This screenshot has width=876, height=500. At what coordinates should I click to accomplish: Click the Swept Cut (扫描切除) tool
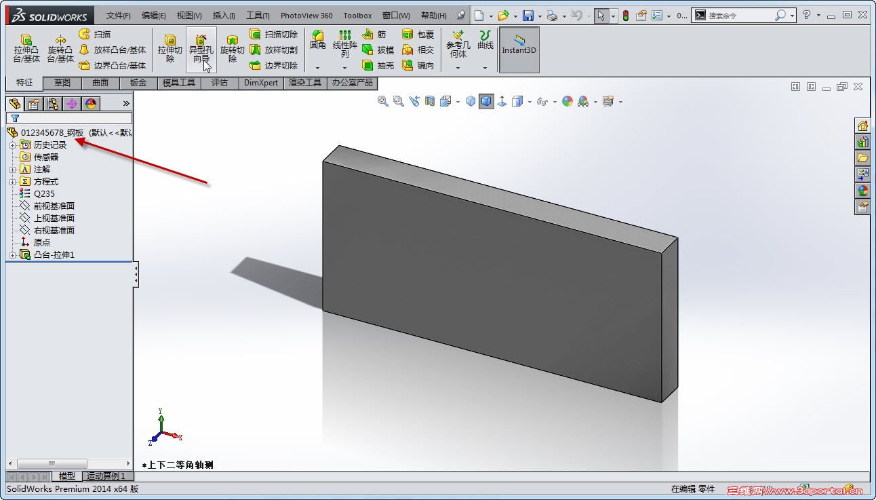point(274,34)
